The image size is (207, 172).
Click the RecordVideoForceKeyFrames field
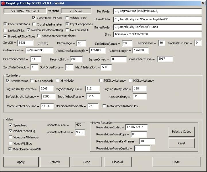(x=147, y=141)
